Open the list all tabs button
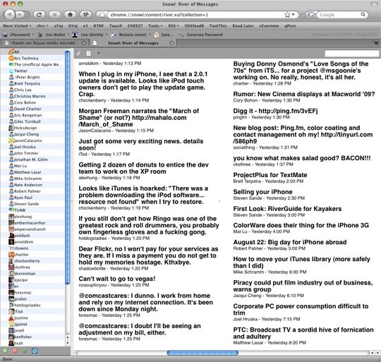 coord(376,43)
